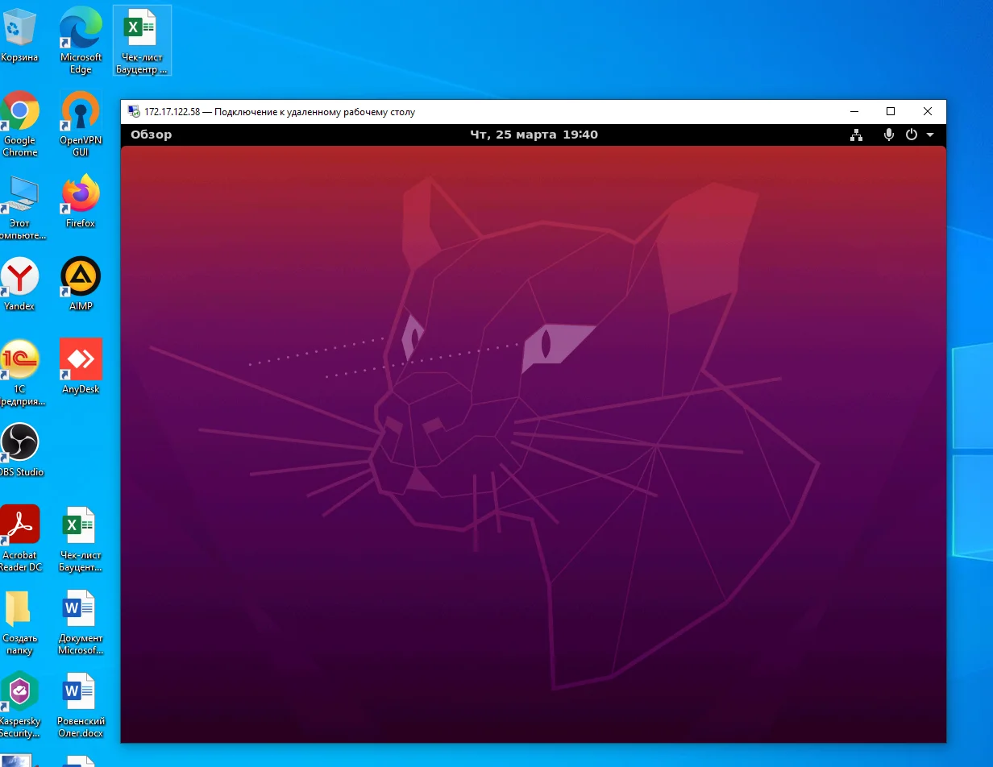Click the microphone icon in top bar
Image resolution: width=993 pixels, height=767 pixels.
pos(888,135)
